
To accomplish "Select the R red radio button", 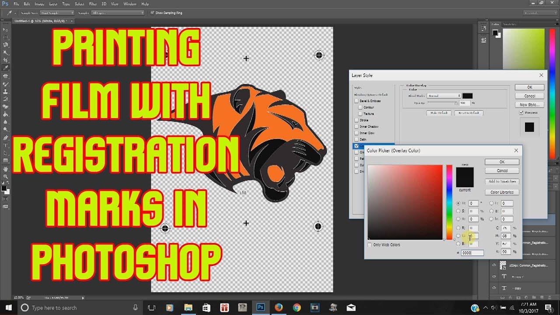I will pyautogui.click(x=458, y=228).
